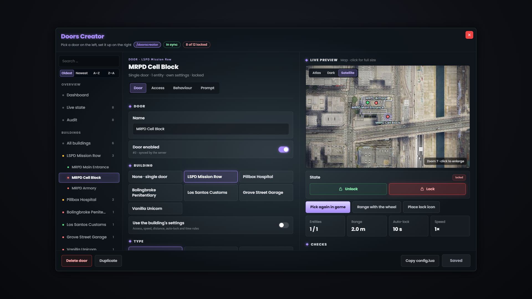Click Pick again in game
This screenshot has width=532, height=299.
328,207
